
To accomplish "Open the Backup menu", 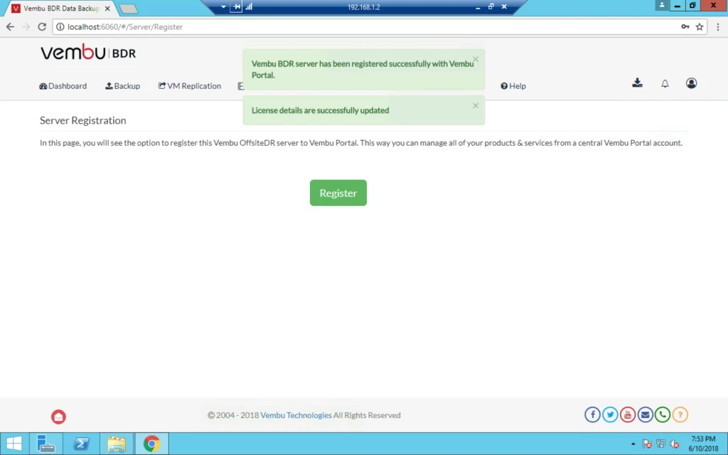I will tap(122, 86).
